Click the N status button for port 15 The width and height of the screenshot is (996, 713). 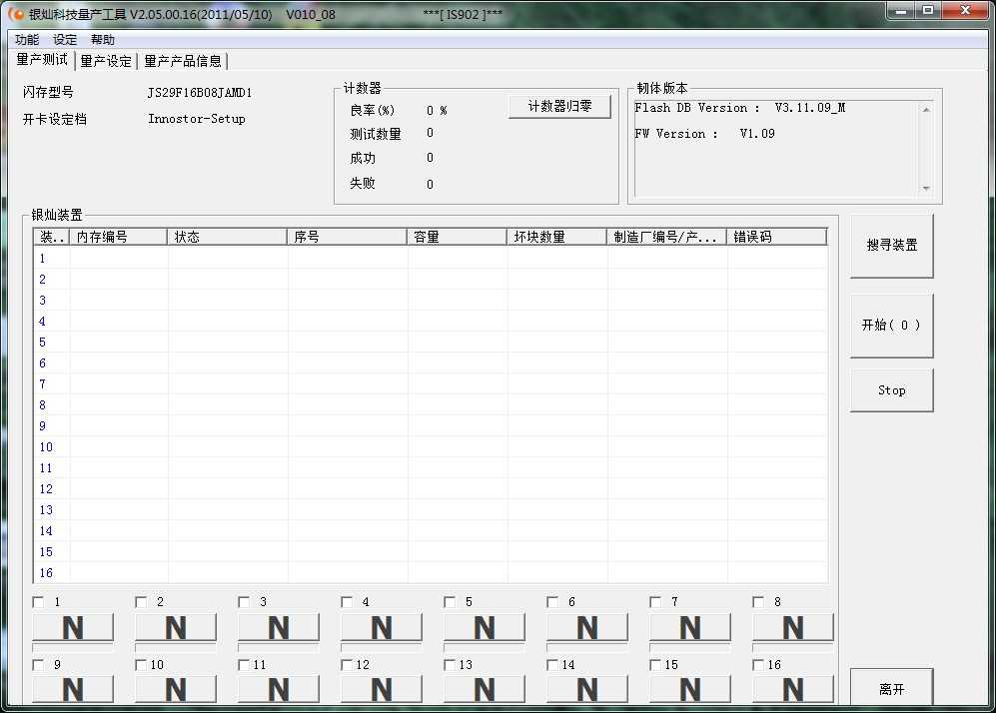(690, 689)
